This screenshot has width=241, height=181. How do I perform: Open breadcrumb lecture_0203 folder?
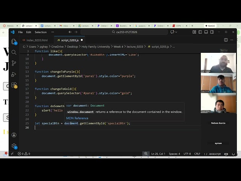(135, 47)
